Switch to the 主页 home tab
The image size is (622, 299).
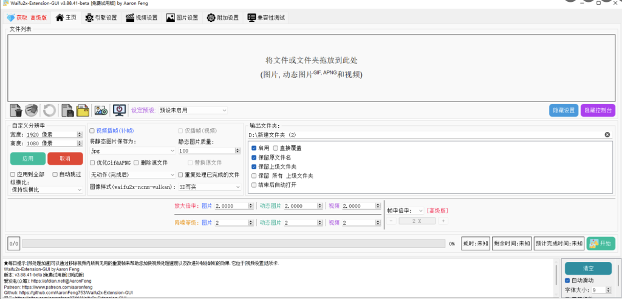66,18
